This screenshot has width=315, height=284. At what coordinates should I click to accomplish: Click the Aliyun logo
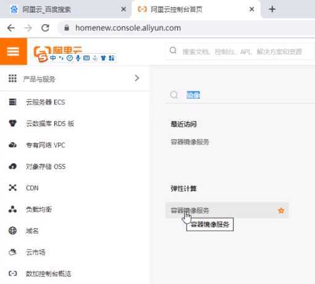[58, 51]
